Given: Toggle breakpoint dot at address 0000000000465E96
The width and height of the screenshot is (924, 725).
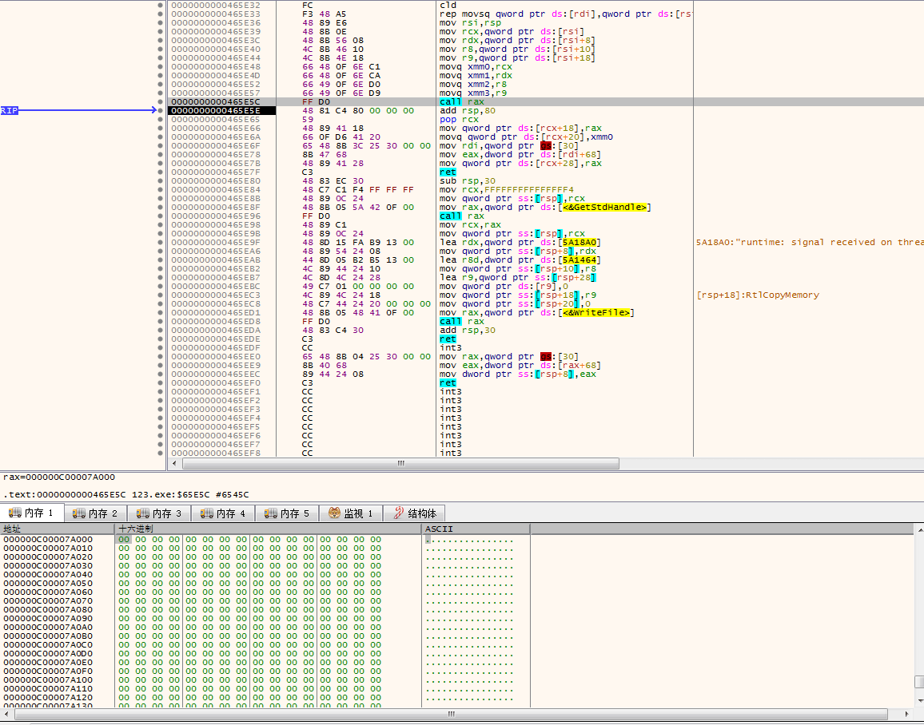Looking at the screenshot, I should pos(161,216).
